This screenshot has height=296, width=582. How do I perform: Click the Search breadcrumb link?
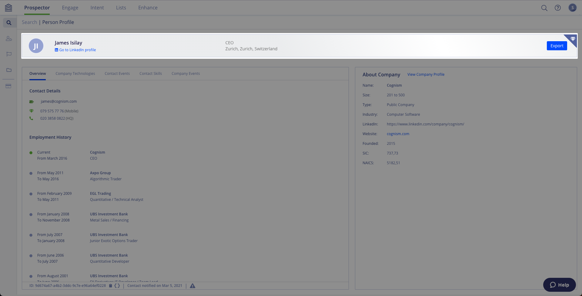[29, 22]
